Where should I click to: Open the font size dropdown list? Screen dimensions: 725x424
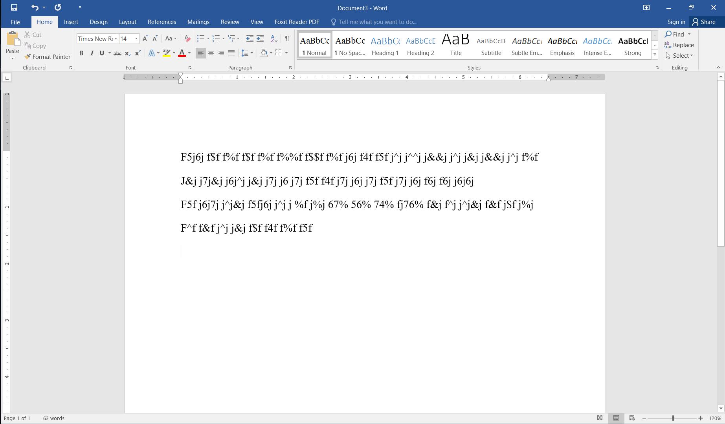tap(136, 38)
